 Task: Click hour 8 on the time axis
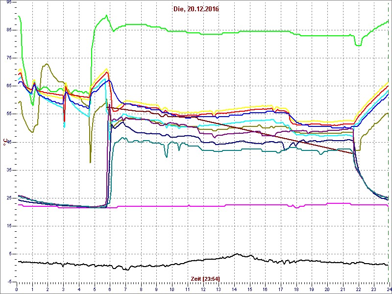[x=141, y=289]
